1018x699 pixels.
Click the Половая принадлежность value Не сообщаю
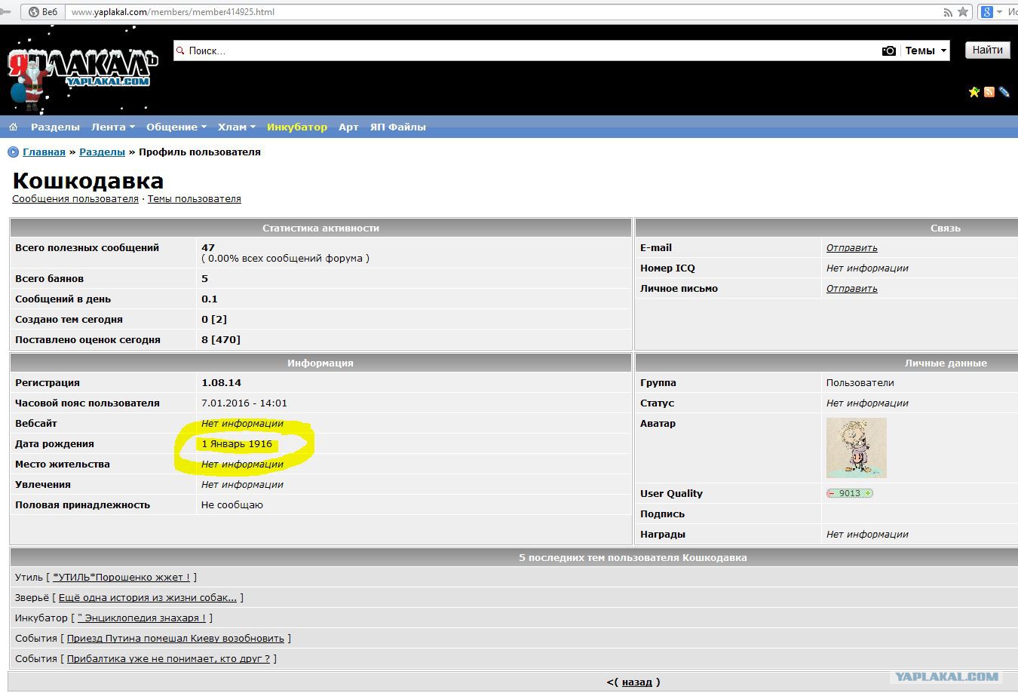[232, 504]
